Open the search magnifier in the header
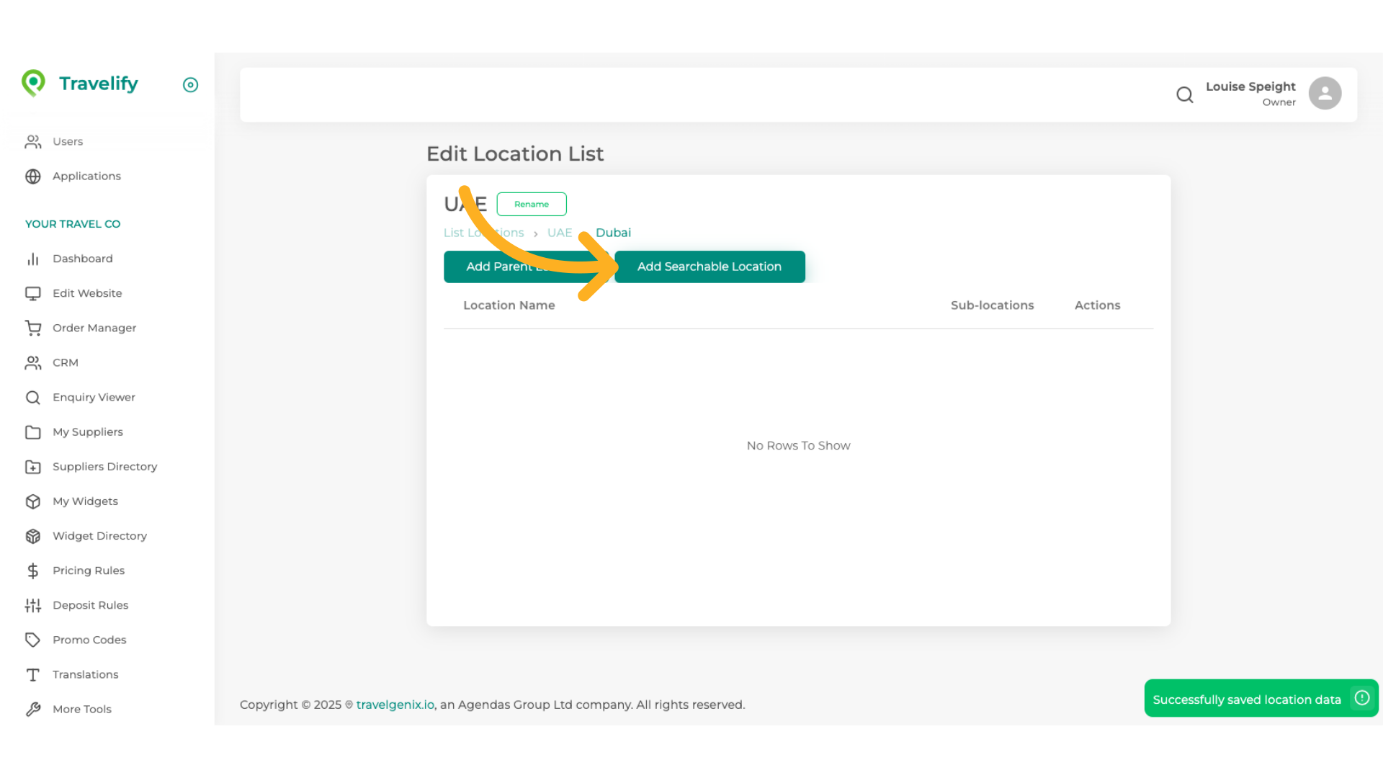Screen dimensions: 1383x778 tap(1185, 94)
